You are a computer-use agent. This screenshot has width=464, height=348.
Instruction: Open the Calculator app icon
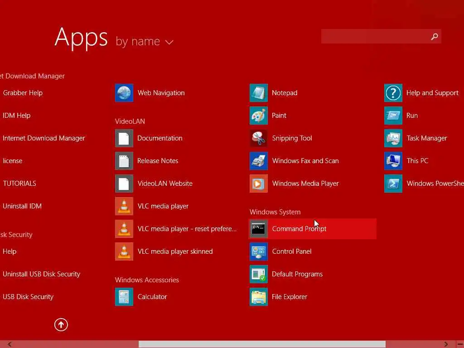[124, 297]
